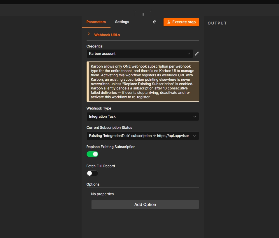Open the Webhook Type dropdown showing Integration Task
The image size is (279, 238).
pyautogui.click(x=143, y=117)
